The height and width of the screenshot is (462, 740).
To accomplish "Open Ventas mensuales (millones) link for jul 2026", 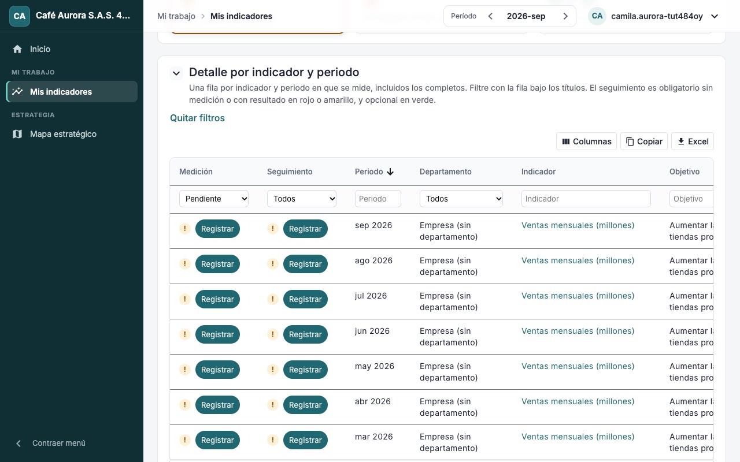I will point(578,296).
